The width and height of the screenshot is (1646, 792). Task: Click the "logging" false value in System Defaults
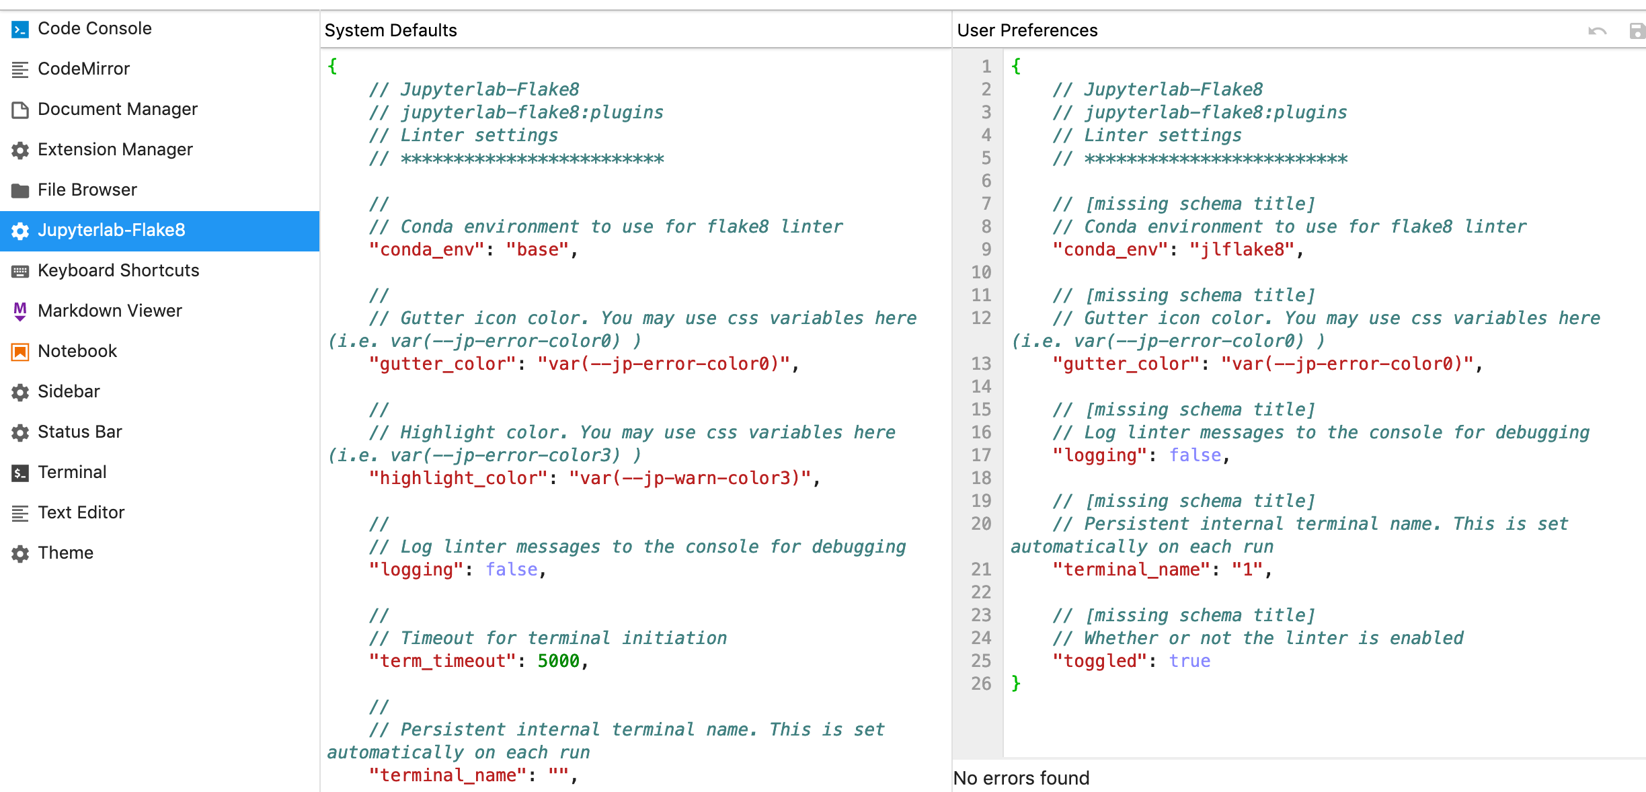tap(512, 569)
